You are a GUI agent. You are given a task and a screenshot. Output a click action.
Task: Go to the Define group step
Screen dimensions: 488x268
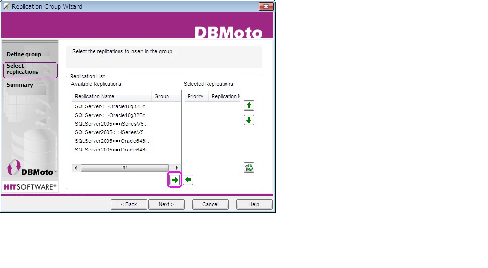click(x=24, y=54)
